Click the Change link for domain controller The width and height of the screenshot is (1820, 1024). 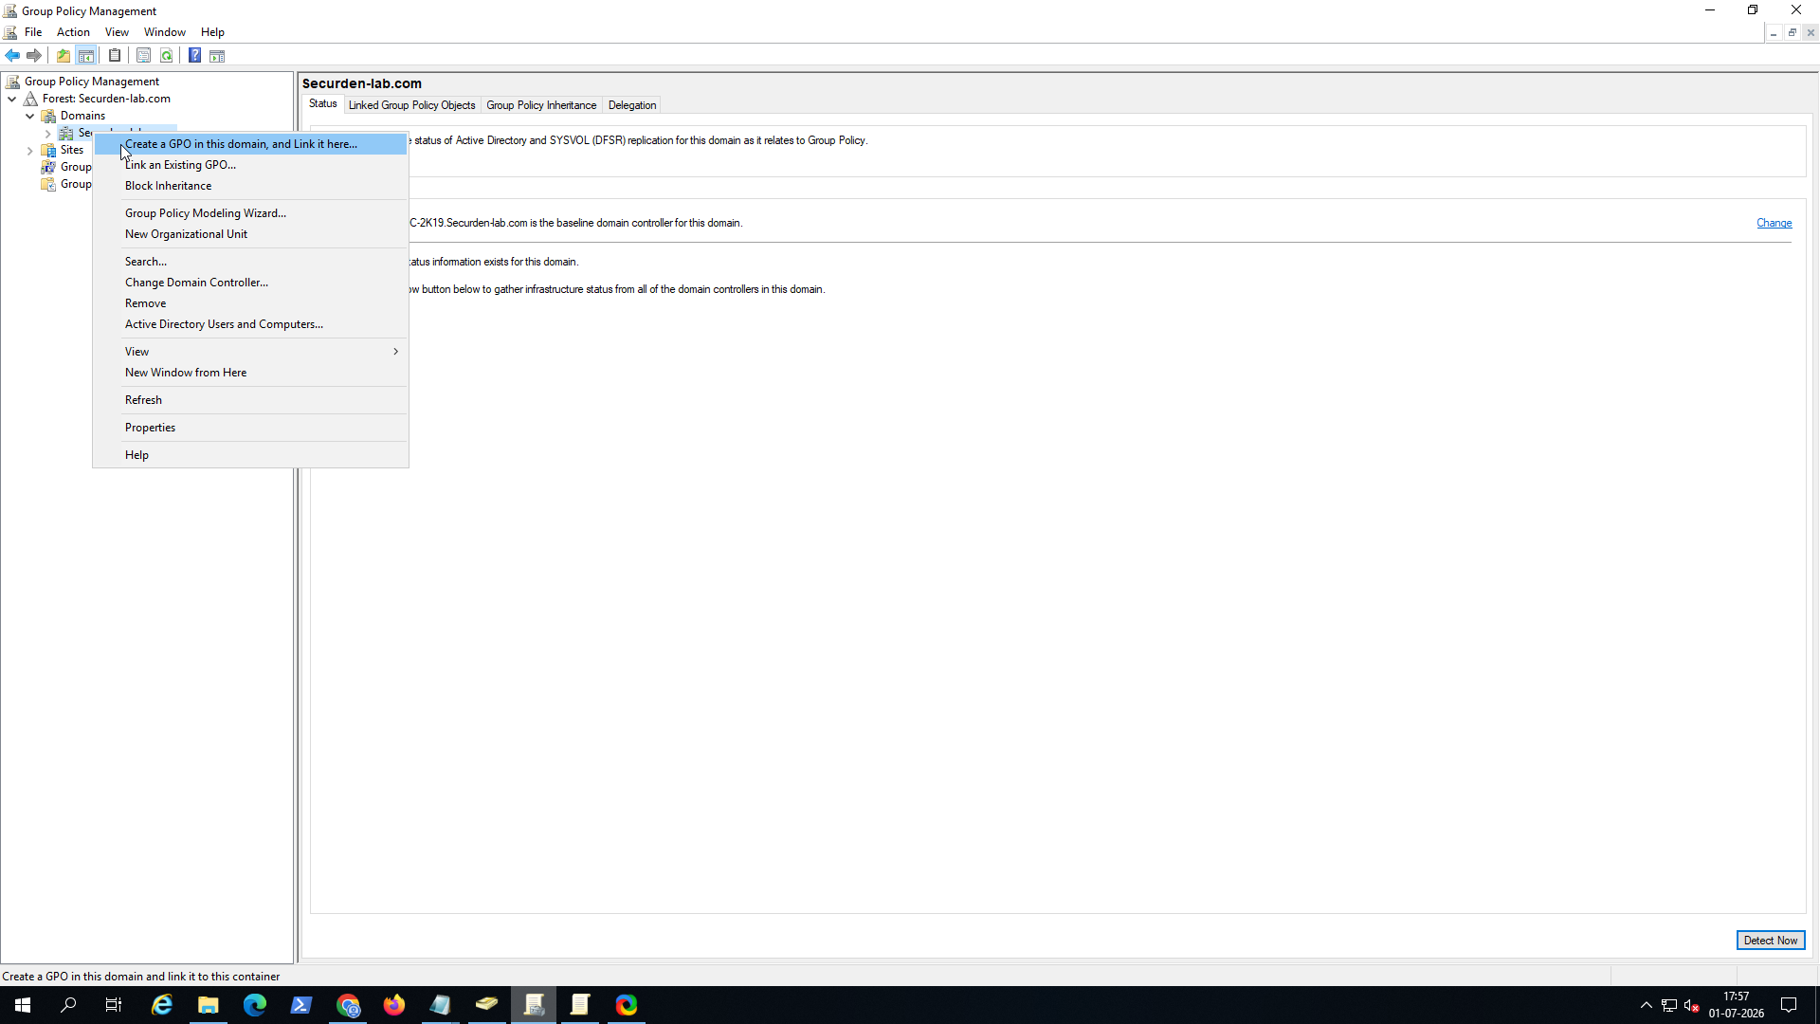1774,224
